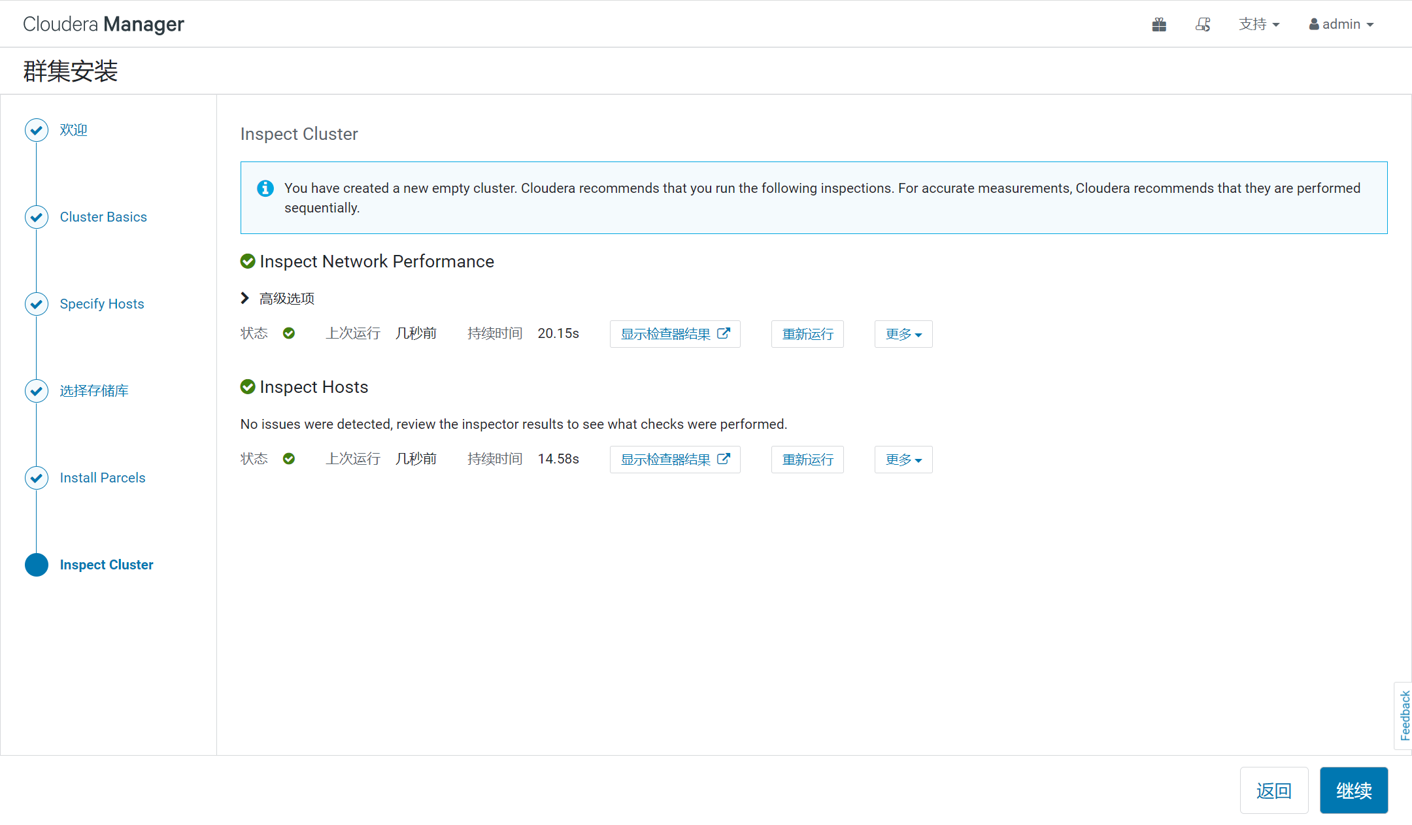Go to the 选择存储库 step
This screenshot has height=825, width=1412.
click(x=94, y=391)
